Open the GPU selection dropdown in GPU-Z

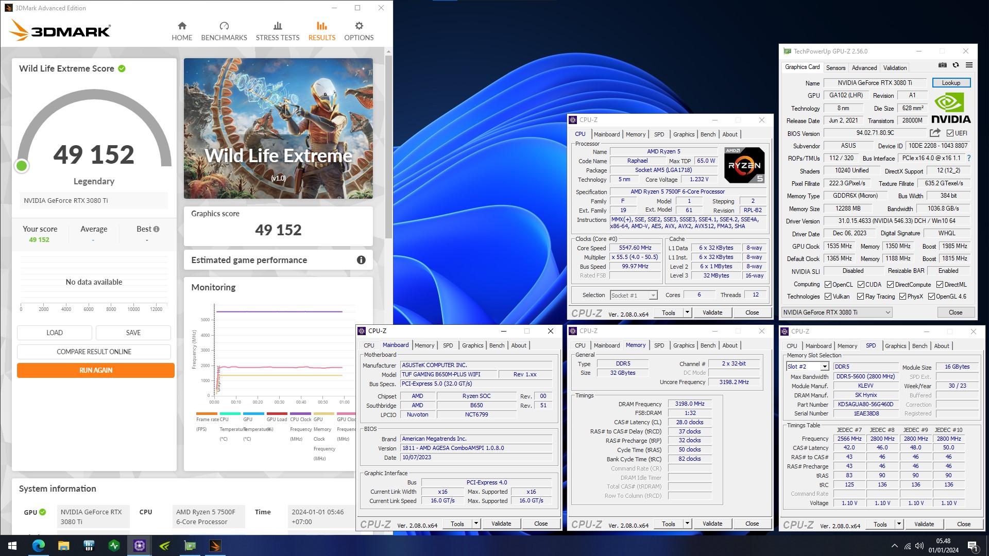point(837,312)
